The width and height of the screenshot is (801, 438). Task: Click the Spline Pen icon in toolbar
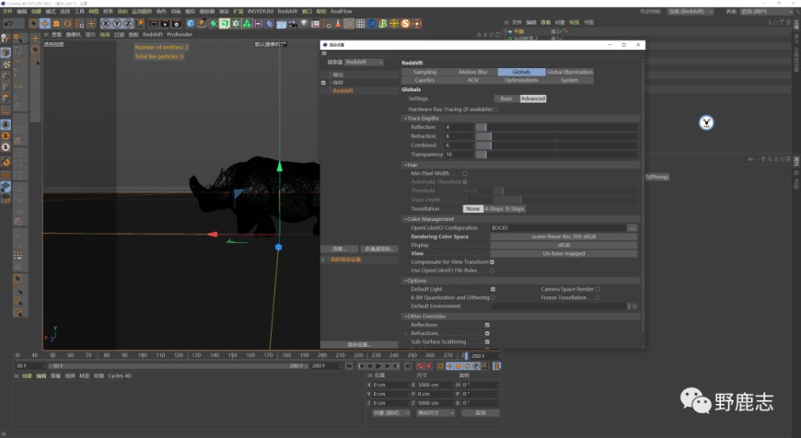click(202, 24)
